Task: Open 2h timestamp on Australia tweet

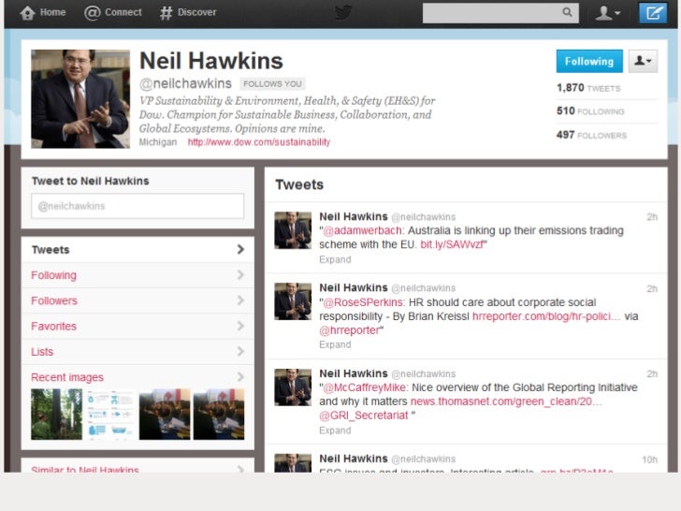Action: pos(652,217)
